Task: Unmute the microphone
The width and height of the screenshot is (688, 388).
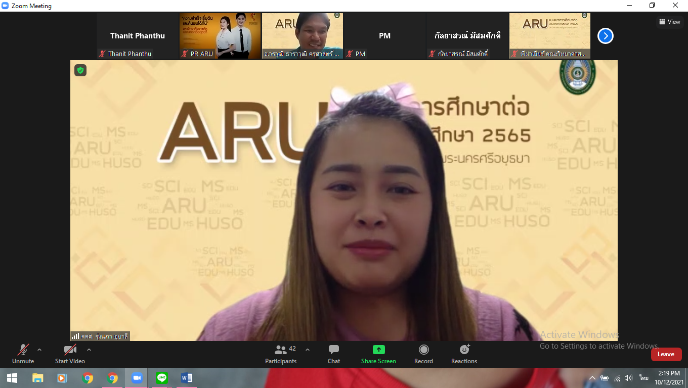Action: (x=23, y=354)
